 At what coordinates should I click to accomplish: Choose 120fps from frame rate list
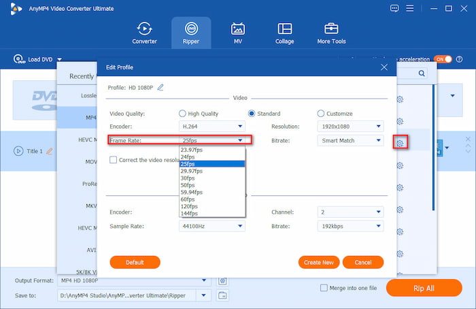[x=212, y=206]
